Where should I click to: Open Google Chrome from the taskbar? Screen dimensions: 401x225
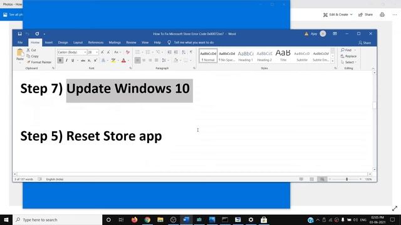(x=147, y=219)
